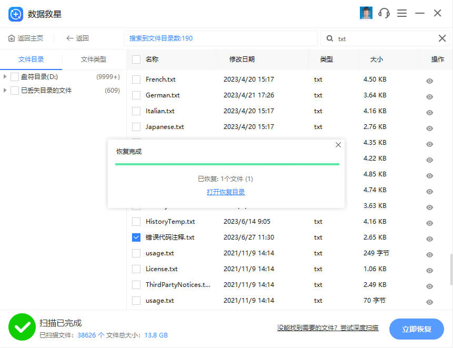Viewport: 453px width, 348px height.
Task: Preview License.txt using the eye icon
Action: (x=429, y=271)
